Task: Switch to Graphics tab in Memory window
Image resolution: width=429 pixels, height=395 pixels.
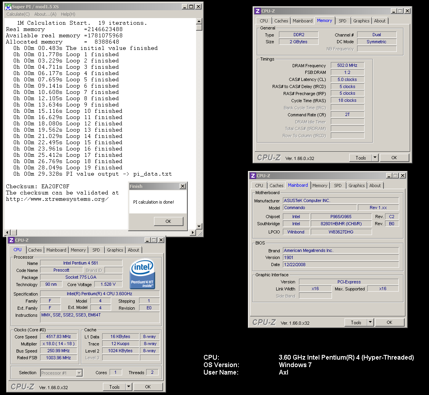Action: point(361,21)
